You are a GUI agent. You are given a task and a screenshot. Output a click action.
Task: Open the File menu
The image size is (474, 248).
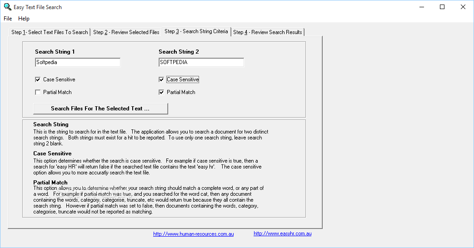click(8, 19)
